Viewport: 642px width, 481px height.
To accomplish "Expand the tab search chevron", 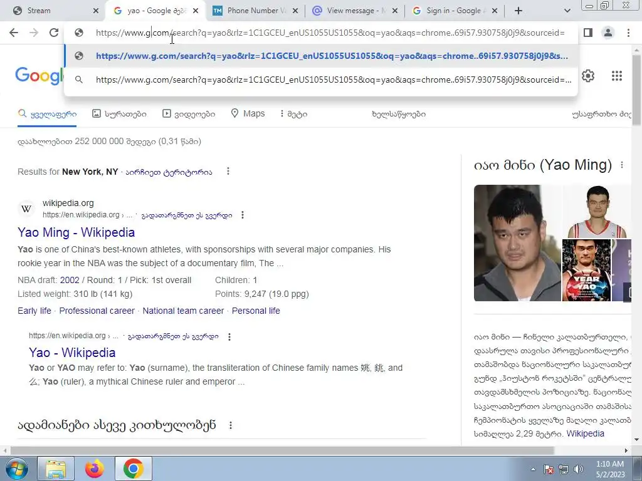I will click(x=567, y=11).
